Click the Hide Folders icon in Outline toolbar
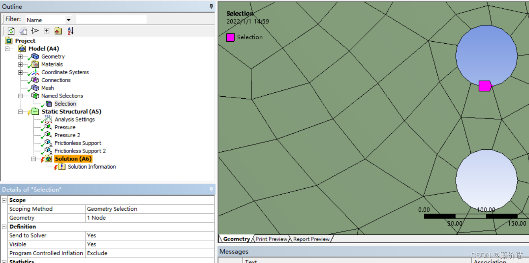The image size is (529, 263). [58, 31]
